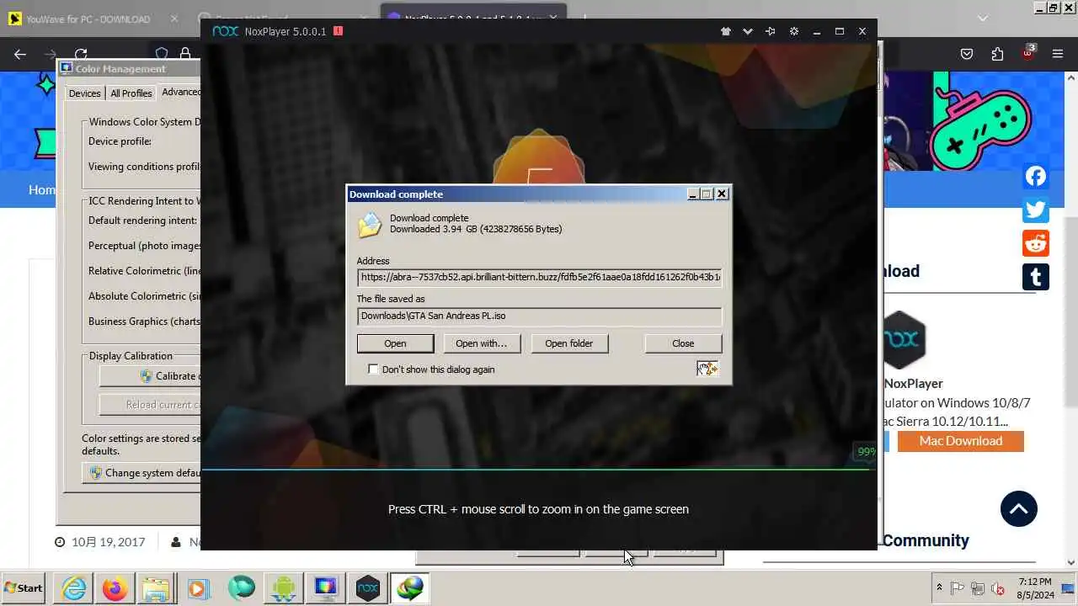This screenshot has width=1078, height=606.
Task: Click muted volume tray icon
Action: (x=998, y=588)
